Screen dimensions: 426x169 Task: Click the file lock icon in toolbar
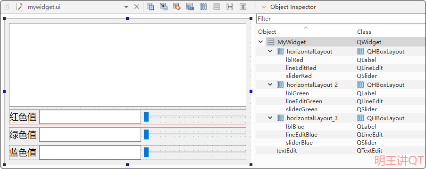[6, 7]
